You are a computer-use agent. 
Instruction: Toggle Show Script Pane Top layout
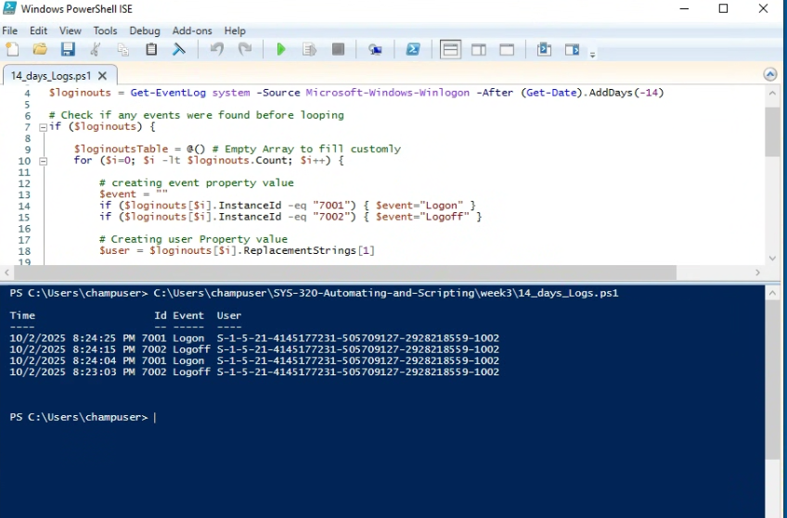coord(451,49)
